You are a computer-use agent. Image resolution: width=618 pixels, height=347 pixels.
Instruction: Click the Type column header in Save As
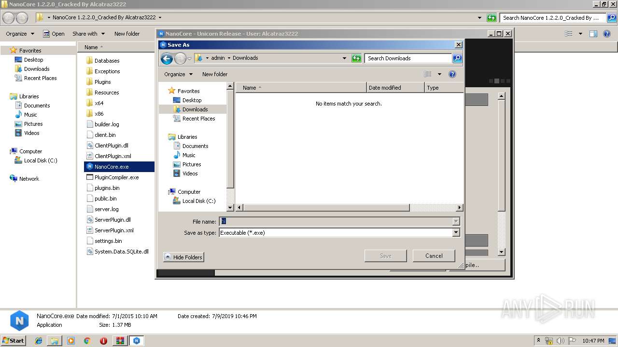pyautogui.click(x=444, y=88)
